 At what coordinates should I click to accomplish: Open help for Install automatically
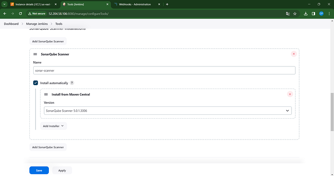pyautogui.click(x=72, y=83)
